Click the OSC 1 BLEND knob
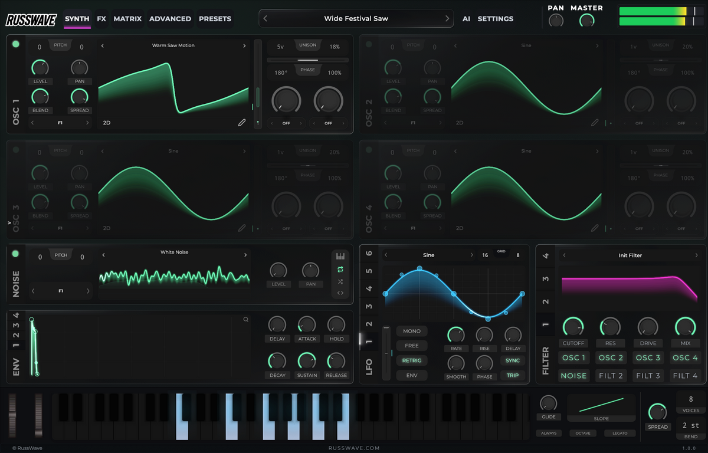 coord(40,96)
